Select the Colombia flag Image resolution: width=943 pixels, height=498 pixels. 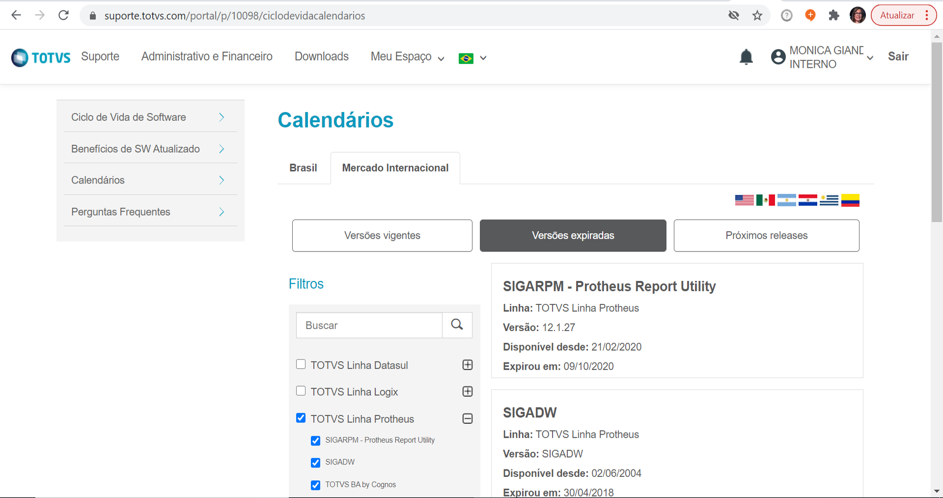click(850, 200)
